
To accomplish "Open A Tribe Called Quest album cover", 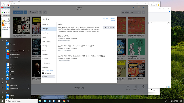I will pyautogui.click(x=22, y=25).
